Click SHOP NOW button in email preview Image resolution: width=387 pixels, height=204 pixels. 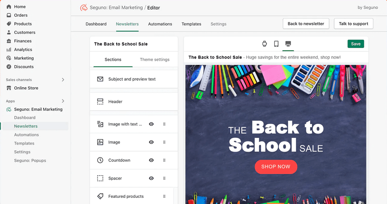[276, 167]
